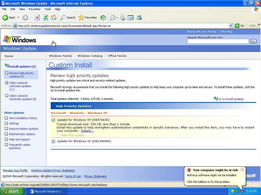Click Go to install updates link
The height and width of the screenshot is (195, 261).
231,99
